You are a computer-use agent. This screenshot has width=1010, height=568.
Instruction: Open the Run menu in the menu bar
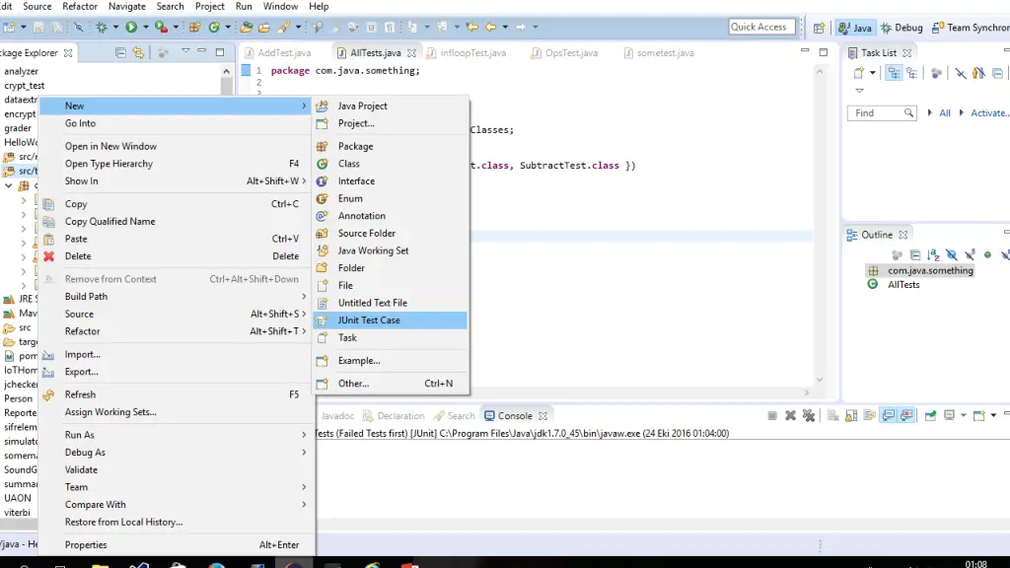(244, 7)
